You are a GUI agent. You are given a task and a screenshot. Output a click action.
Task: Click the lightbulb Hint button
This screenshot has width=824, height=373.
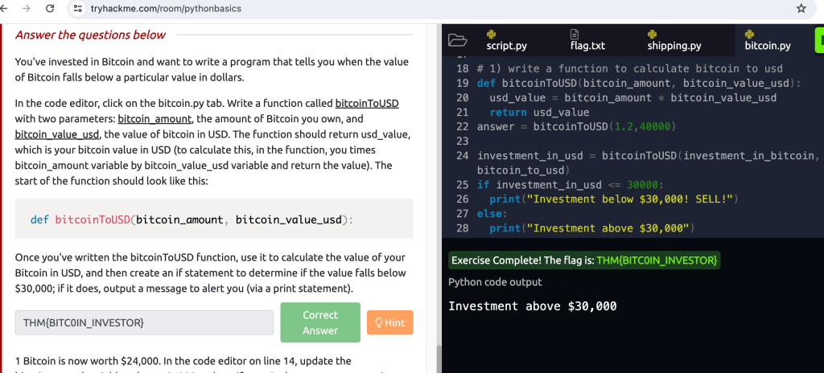pos(389,322)
